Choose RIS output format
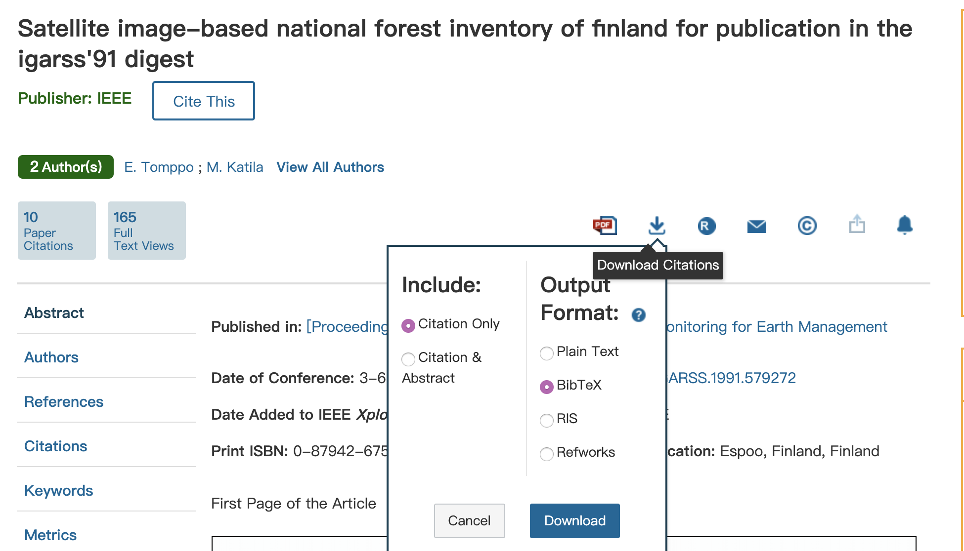The width and height of the screenshot is (964, 551). 547,421
